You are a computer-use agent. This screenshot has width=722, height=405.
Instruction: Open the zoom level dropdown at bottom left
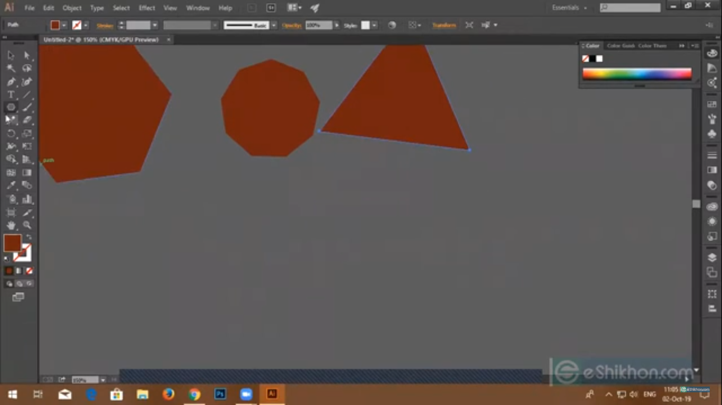[103, 380]
